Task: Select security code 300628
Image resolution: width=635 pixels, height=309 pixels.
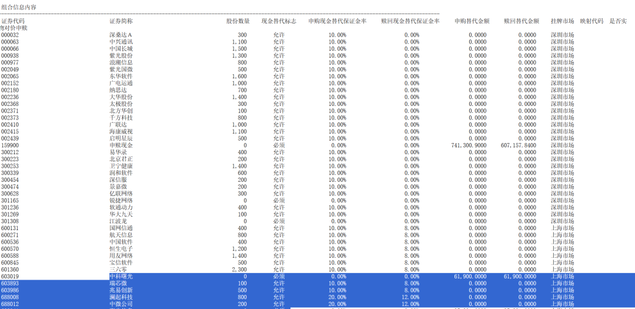Action: [10, 194]
